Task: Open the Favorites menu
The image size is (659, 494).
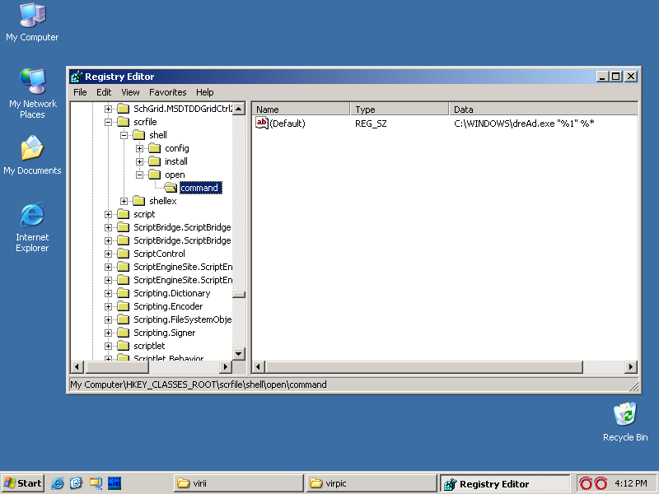Action: click(168, 92)
